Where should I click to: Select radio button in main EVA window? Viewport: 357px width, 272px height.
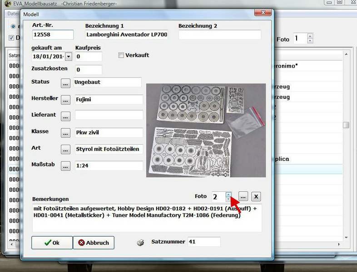[x=13, y=27]
